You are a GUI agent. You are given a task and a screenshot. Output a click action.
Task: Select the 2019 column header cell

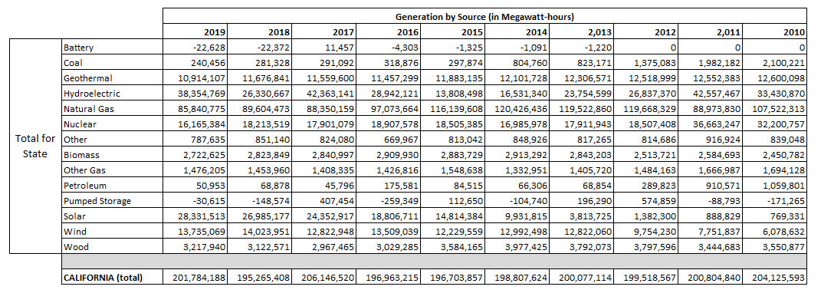point(195,32)
